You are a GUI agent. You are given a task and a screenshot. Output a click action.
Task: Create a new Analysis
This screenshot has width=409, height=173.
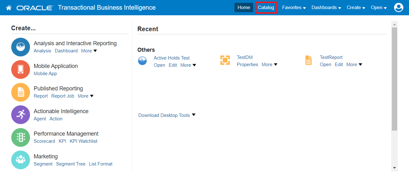click(x=42, y=51)
